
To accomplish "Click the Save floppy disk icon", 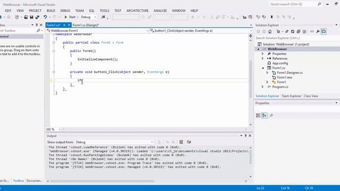I will 32,17.
